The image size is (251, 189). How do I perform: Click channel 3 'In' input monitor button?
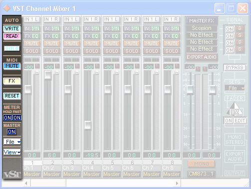tap(76, 72)
